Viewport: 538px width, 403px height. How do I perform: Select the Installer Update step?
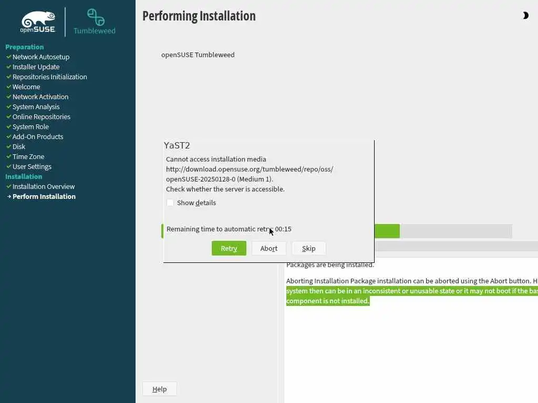point(36,67)
